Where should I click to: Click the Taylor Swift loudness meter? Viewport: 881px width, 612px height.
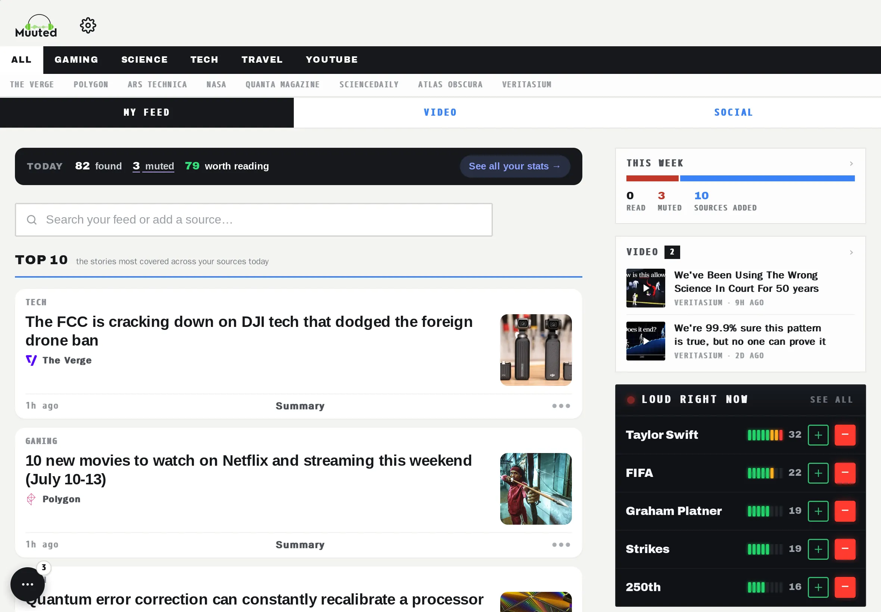[x=765, y=435]
